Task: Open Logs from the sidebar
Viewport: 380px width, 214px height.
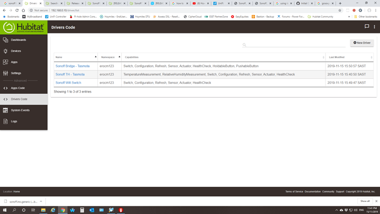Action: pyautogui.click(x=24, y=121)
